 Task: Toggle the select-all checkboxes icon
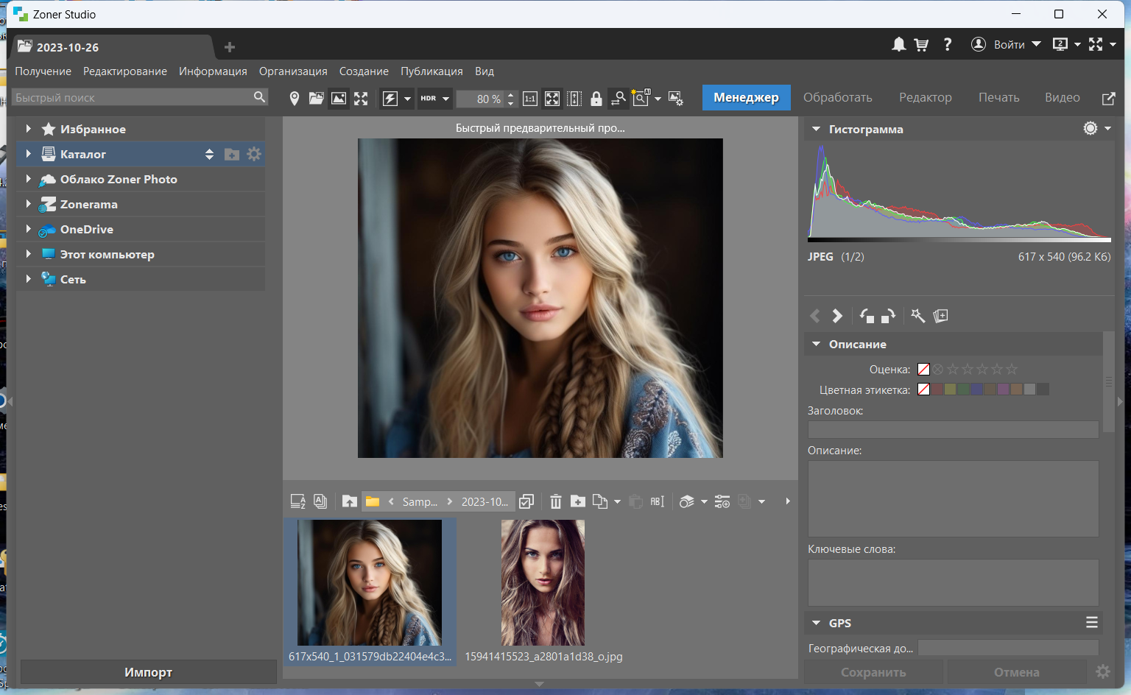click(x=526, y=501)
